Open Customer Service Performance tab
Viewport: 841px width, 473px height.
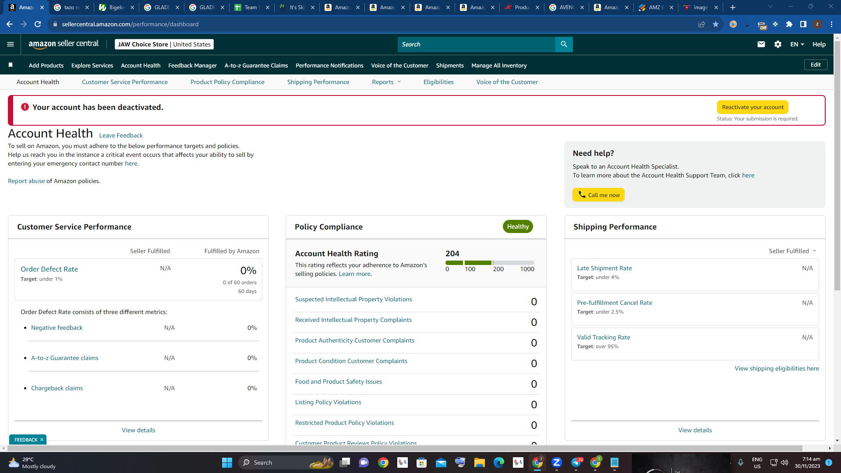(124, 82)
